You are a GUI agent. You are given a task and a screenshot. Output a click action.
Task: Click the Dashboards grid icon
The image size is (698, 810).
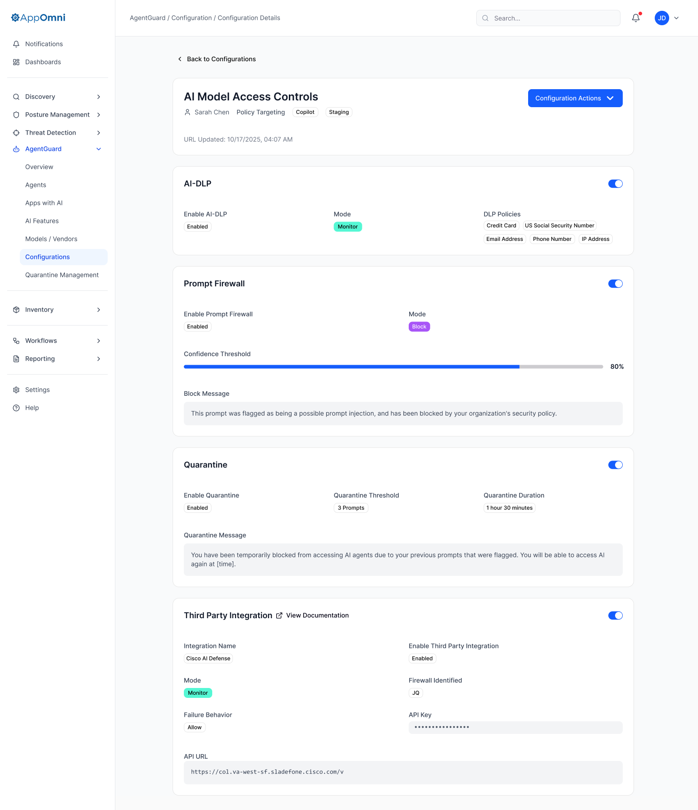[16, 62]
